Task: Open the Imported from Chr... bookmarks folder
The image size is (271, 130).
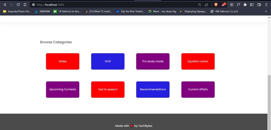Action: pyautogui.click(x=17, y=11)
